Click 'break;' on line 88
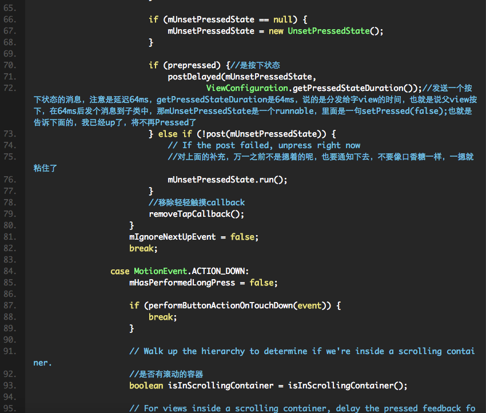This screenshot has width=486, height=413. tap(163, 317)
